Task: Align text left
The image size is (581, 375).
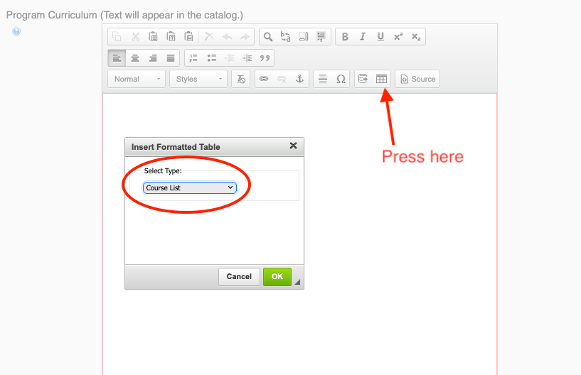Action: pos(117,58)
